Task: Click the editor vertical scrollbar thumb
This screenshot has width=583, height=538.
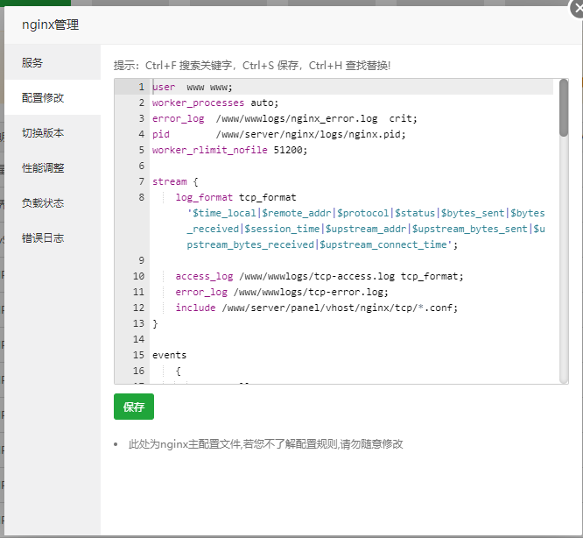Action: pos(564,108)
